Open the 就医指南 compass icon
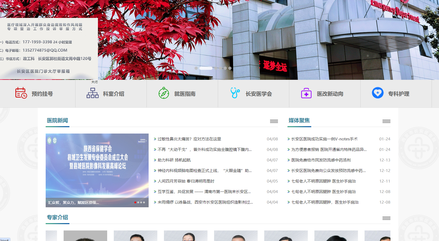439x241 pixels. [164, 93]
